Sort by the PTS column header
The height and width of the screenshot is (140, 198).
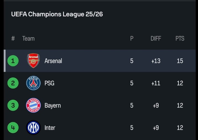click(x=180, y=39)
